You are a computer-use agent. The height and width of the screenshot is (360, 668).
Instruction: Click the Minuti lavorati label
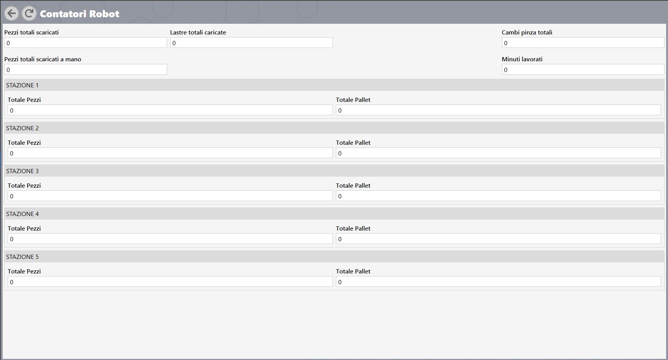pos(522,59)
